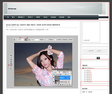Open the TEST2 category in the tree
112x94 pixels.
tap(88, 74)
